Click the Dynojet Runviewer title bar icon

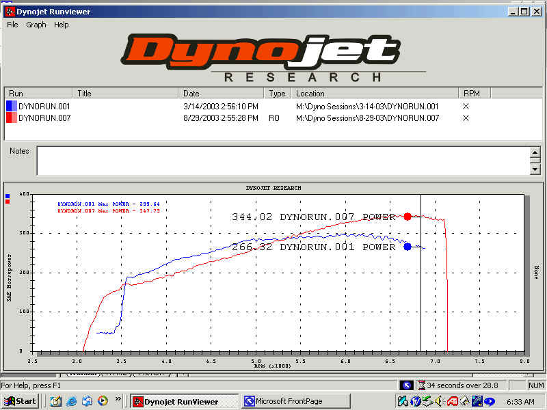10,12
